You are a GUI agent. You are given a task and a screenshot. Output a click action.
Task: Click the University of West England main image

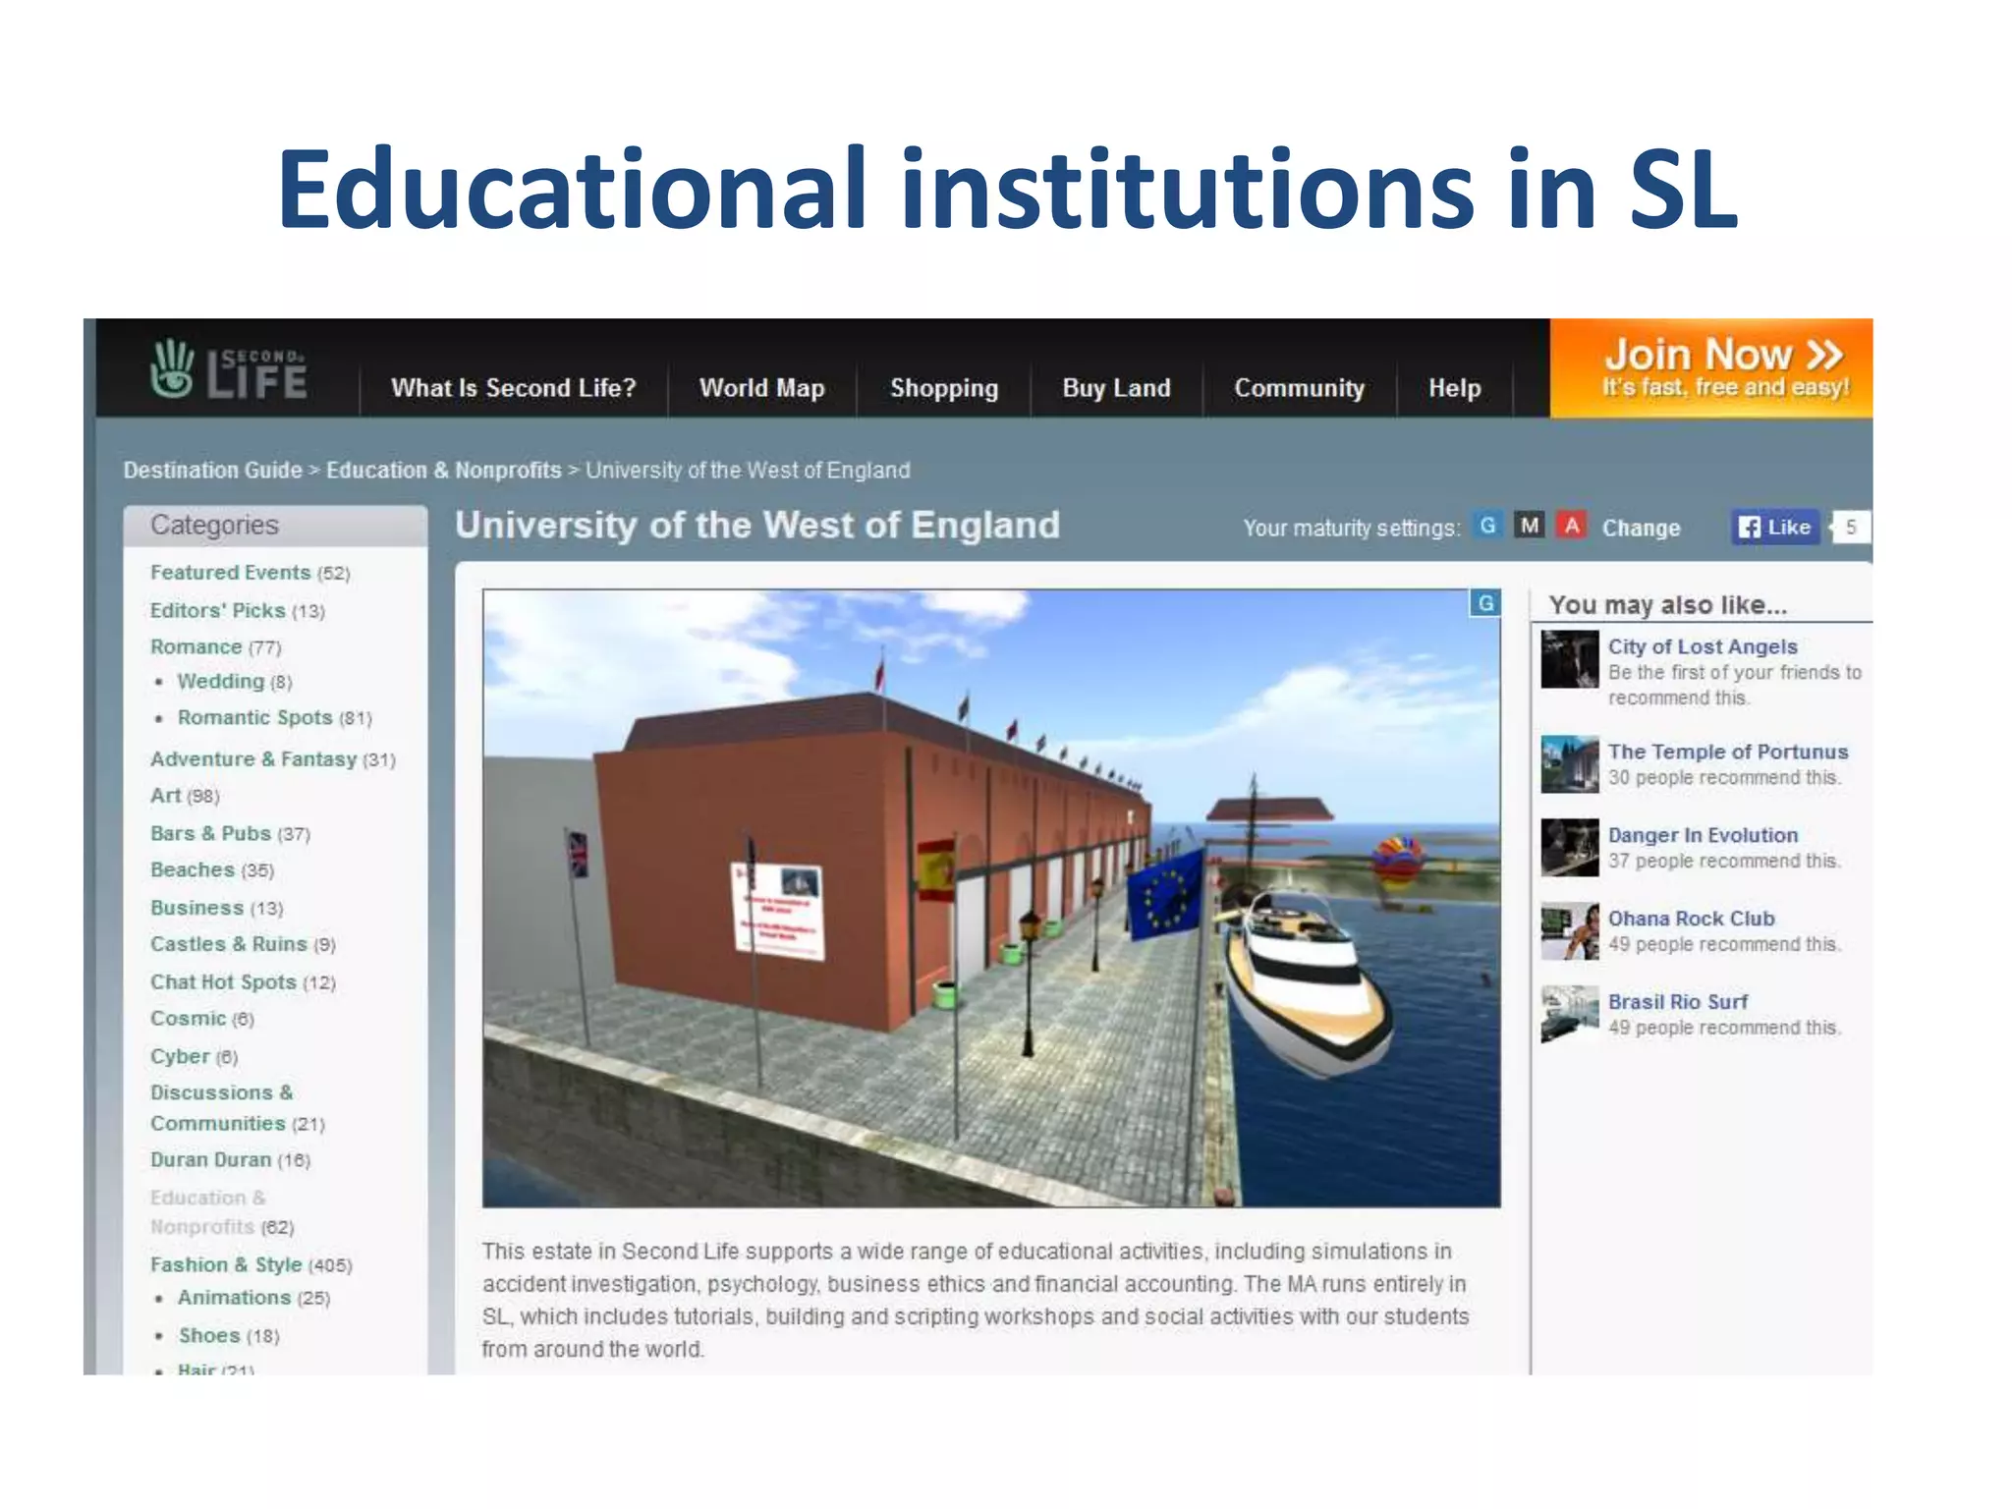991,898
